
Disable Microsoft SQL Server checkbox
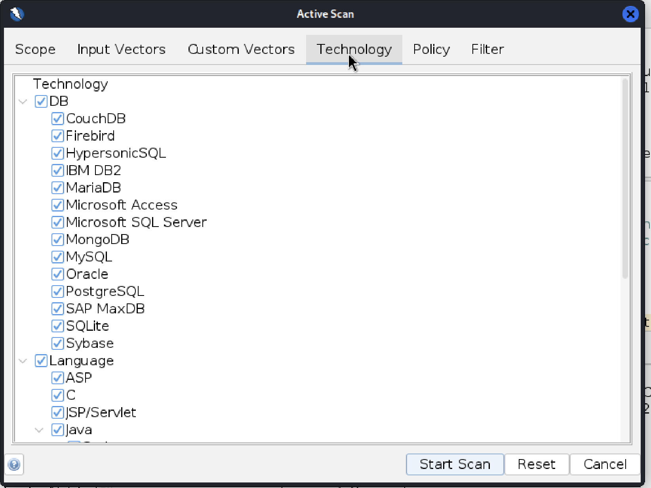[57, 222]
